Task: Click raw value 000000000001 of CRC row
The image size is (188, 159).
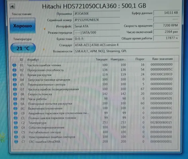Action: pyautogui.click(x=161, y=141)
